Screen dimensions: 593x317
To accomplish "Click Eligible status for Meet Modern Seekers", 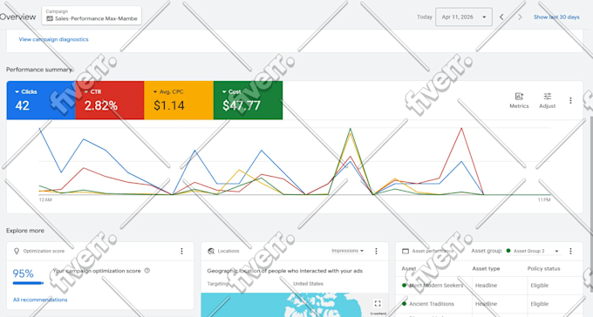I will tap(540, 286).
